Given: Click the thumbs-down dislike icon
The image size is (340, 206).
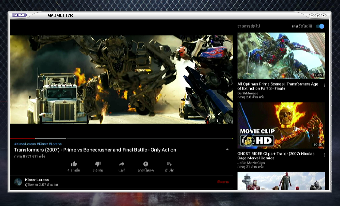Looking at the screenshot, I should (x=98, y=164).
